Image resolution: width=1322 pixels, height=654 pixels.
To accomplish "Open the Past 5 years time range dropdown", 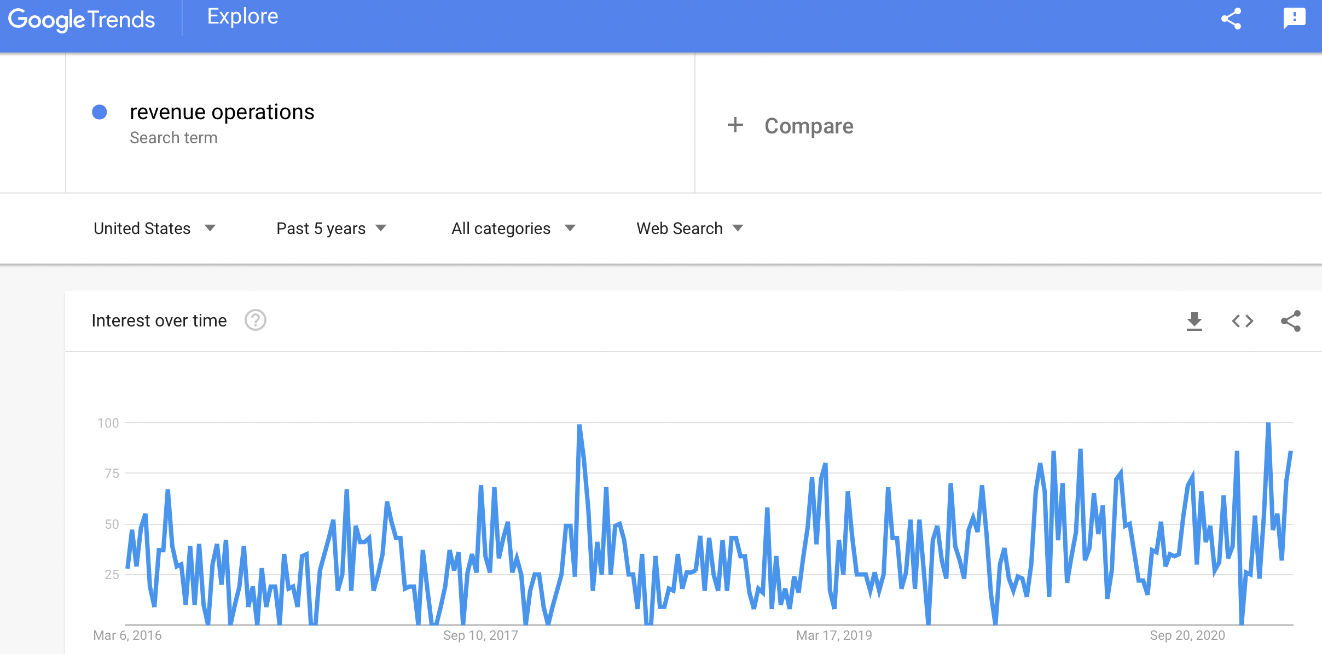I will [x=331, y=228].
